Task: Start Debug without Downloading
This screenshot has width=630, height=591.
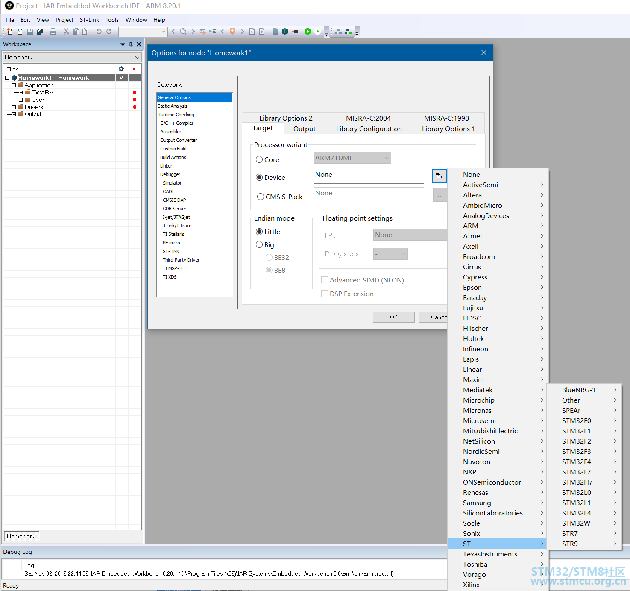Action: coord(318,32)
